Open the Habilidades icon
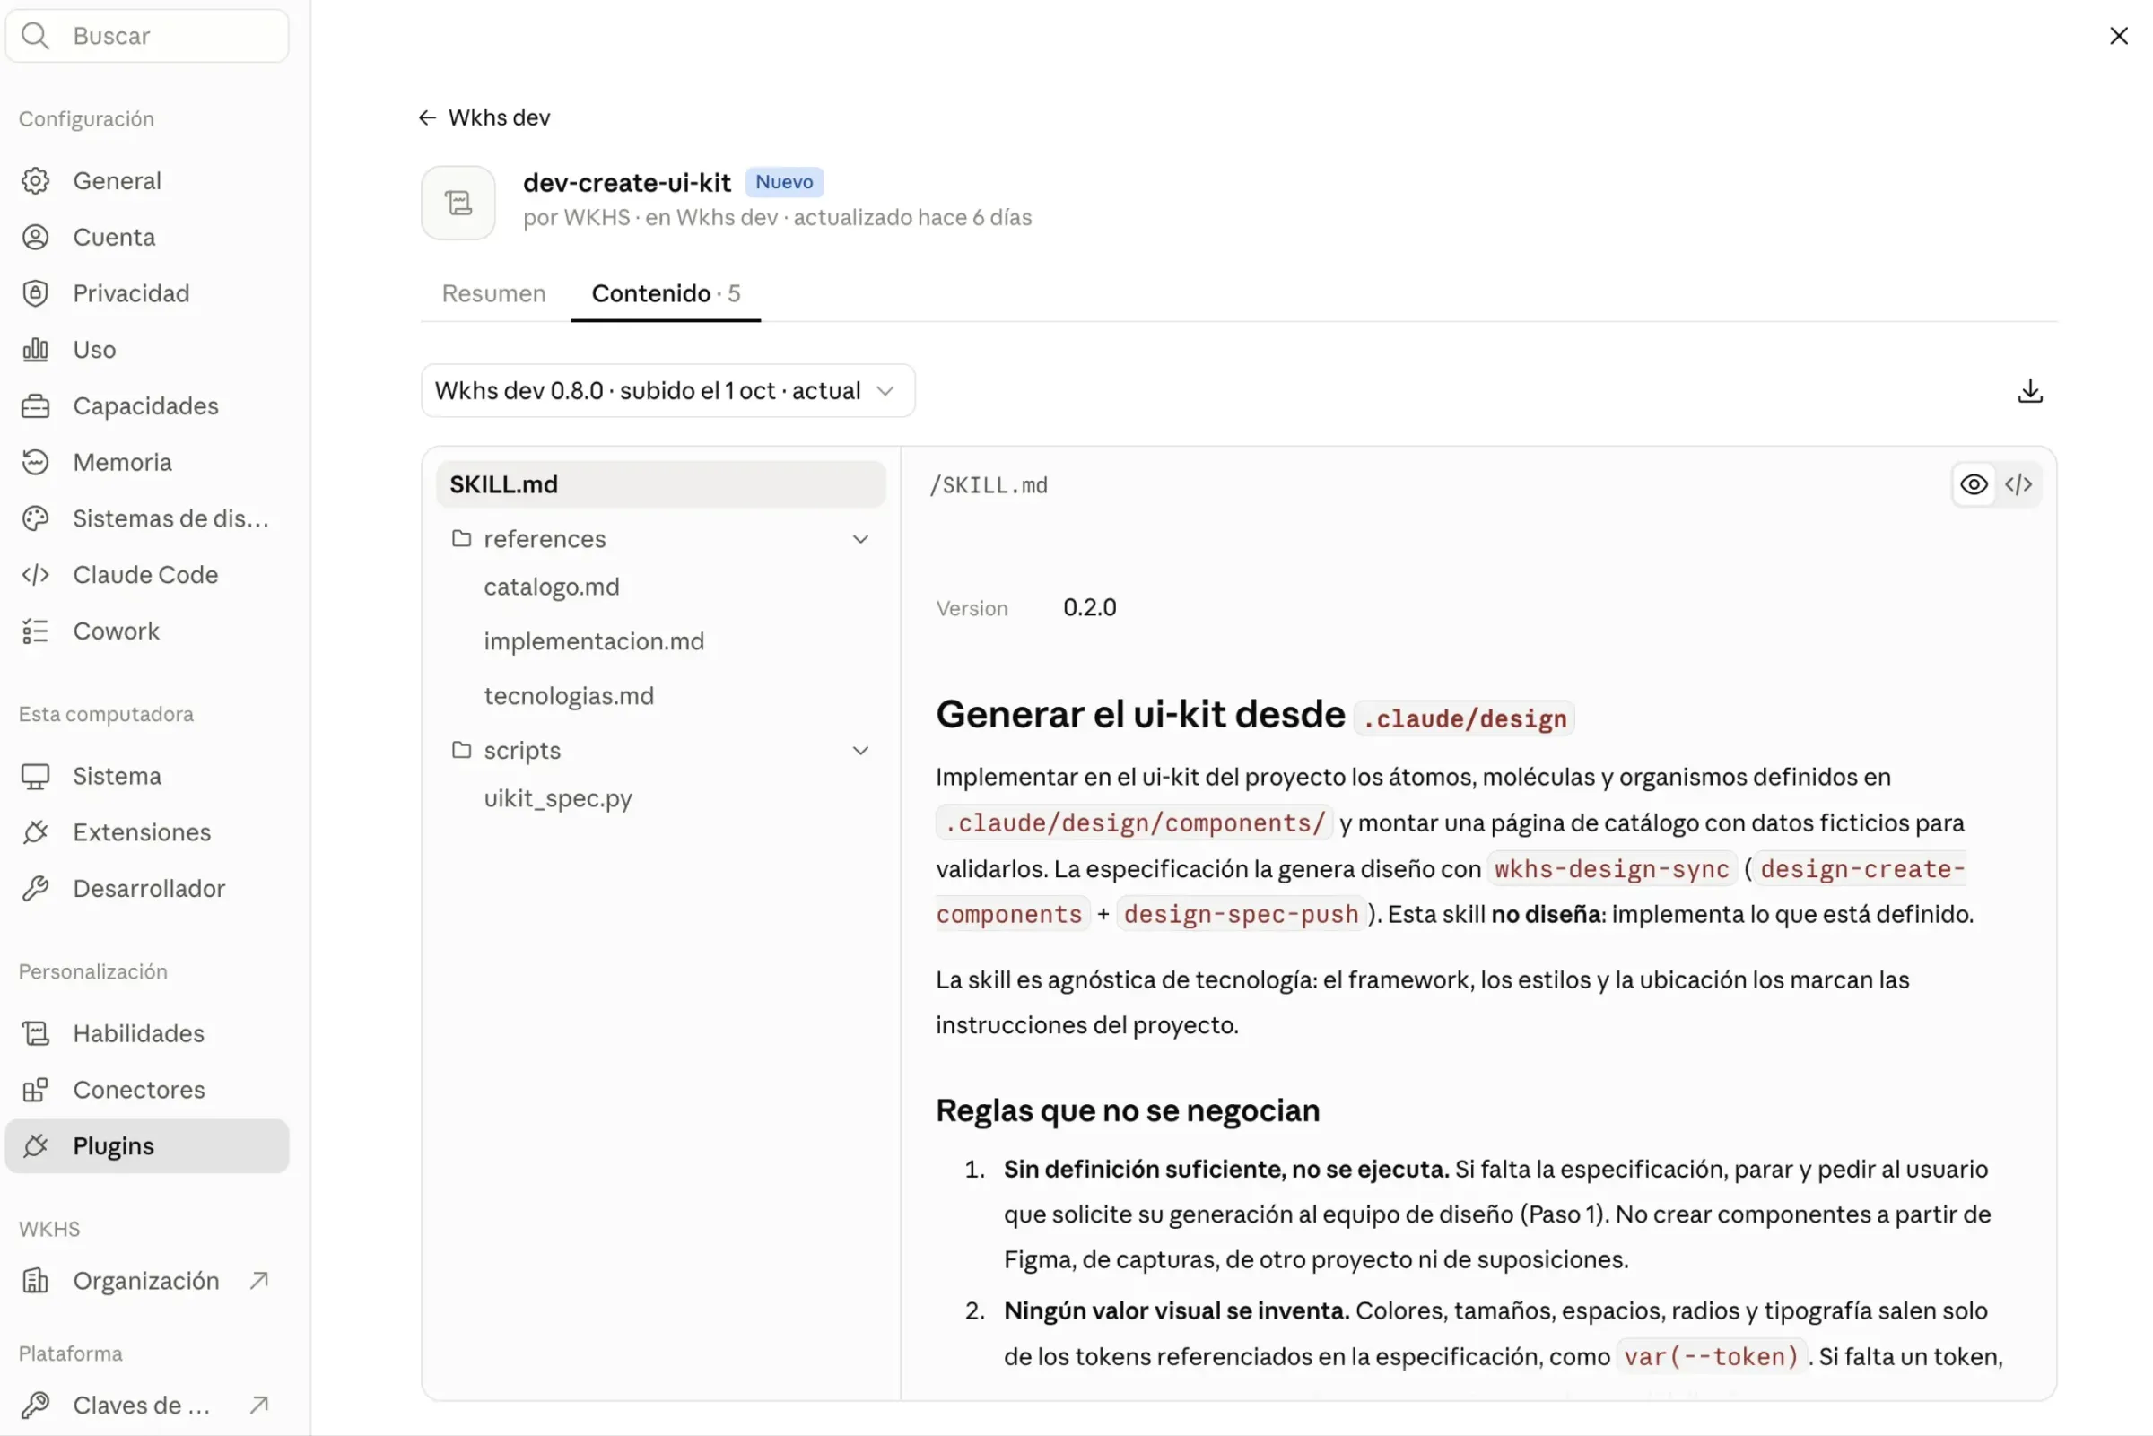 click(x=35, y=1034)
